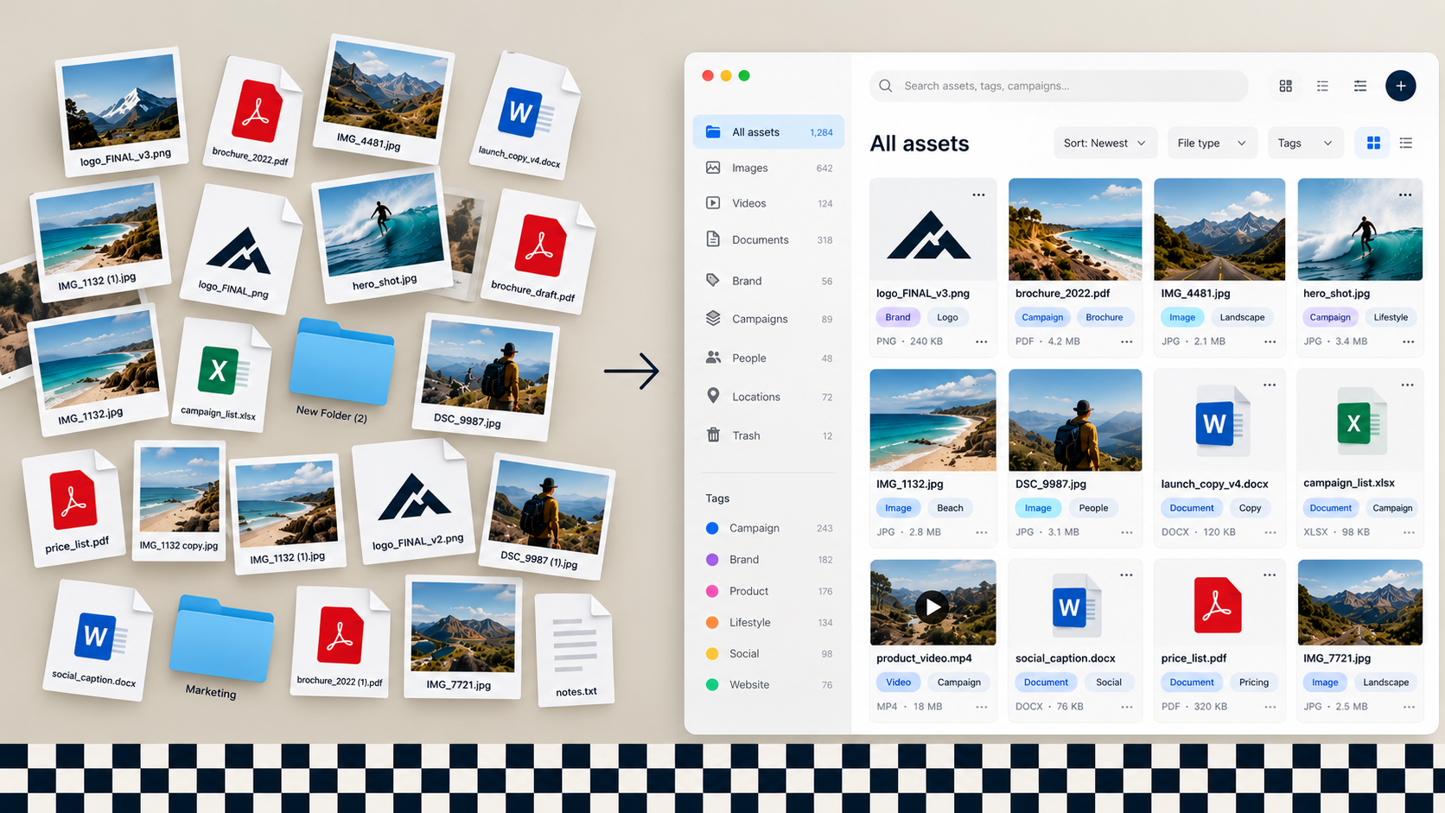The image size is (1445, 813).
Task: Open more options on launch_copy_v4.docx thumbnail
Action: [1270, 384]
